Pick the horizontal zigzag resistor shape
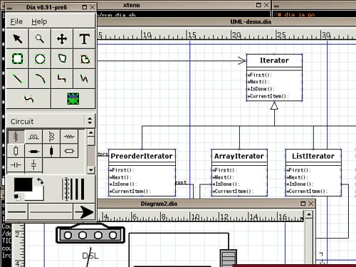The height and width of the screenshot is (267, 356). tap(69, 137)
